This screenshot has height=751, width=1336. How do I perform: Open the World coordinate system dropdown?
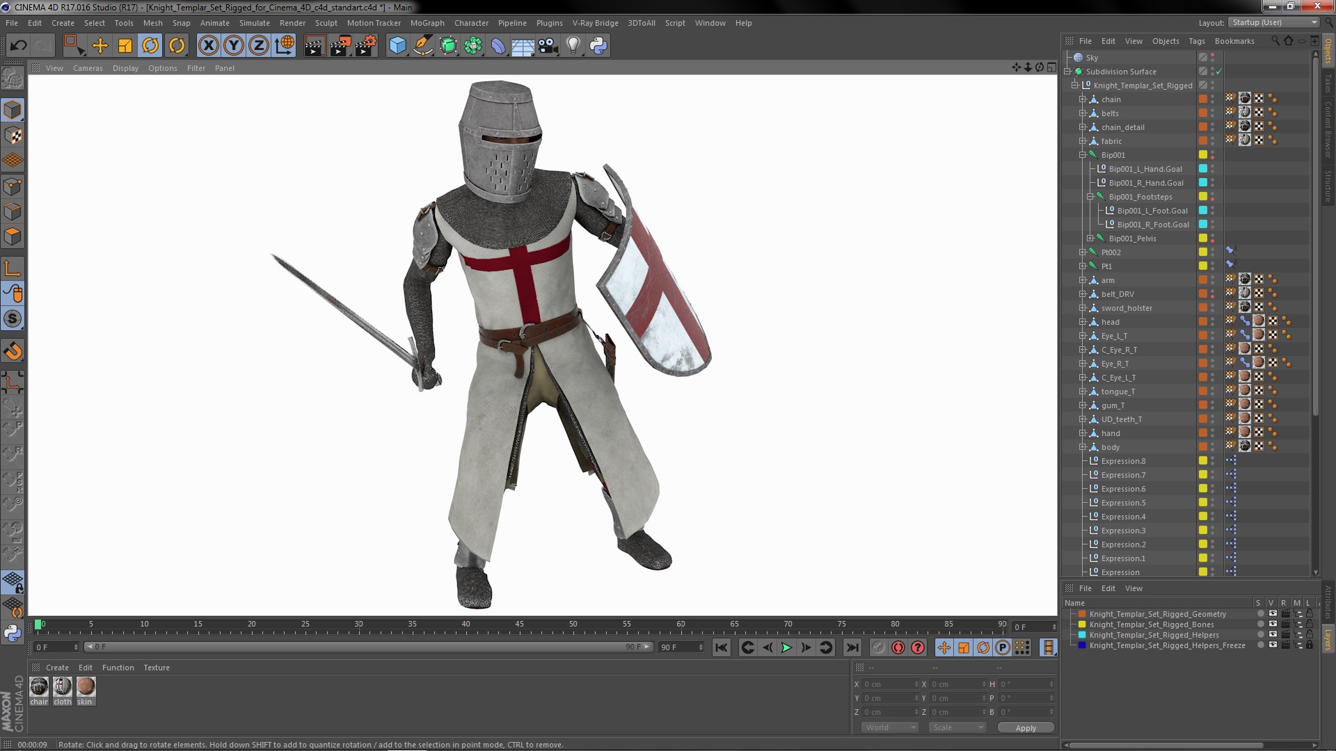tap(891, 727)
